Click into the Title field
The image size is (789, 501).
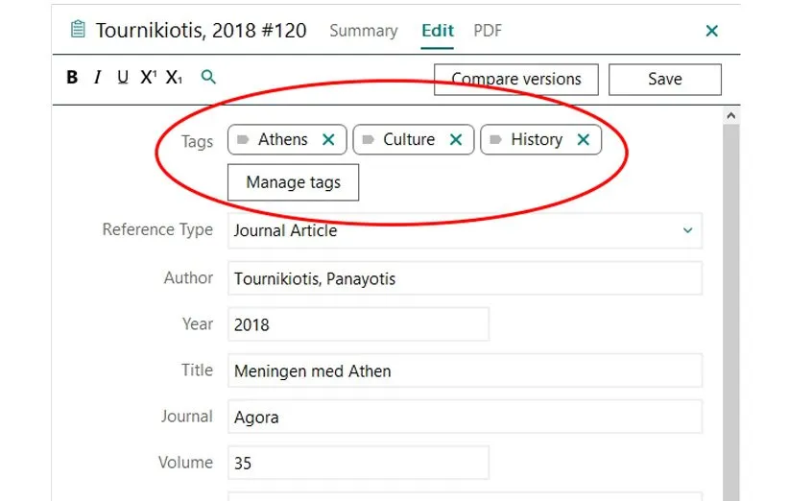[x=465, y=370]
